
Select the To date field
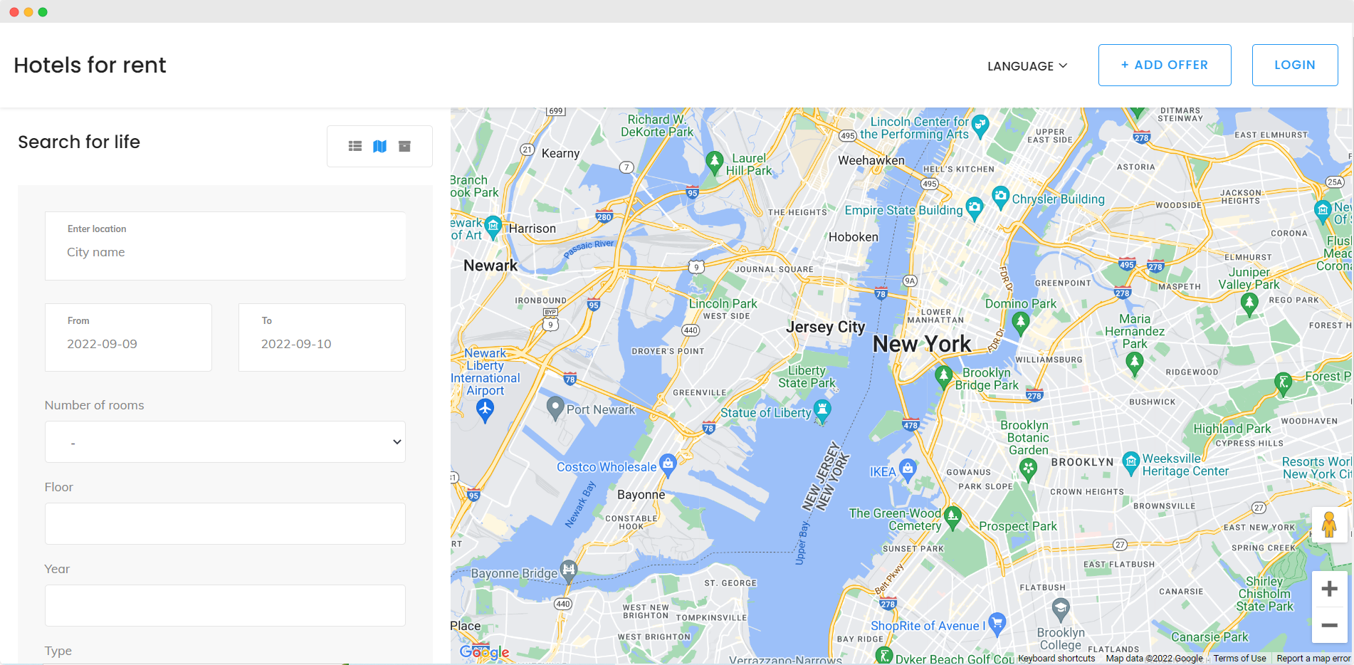coord(322,337)
